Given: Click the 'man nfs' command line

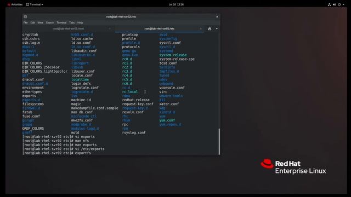Looking at the screenshot, I should click(x=82, y=141).
